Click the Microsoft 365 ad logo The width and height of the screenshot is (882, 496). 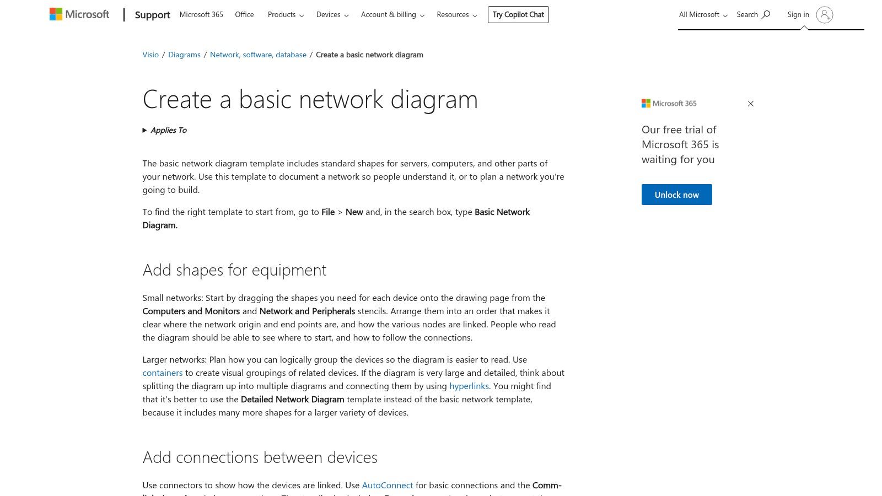(669, 104)
